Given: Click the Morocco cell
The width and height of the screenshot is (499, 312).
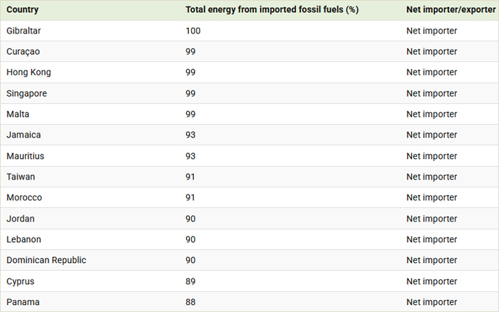Looking at the screenshot, I should [24, 197].
